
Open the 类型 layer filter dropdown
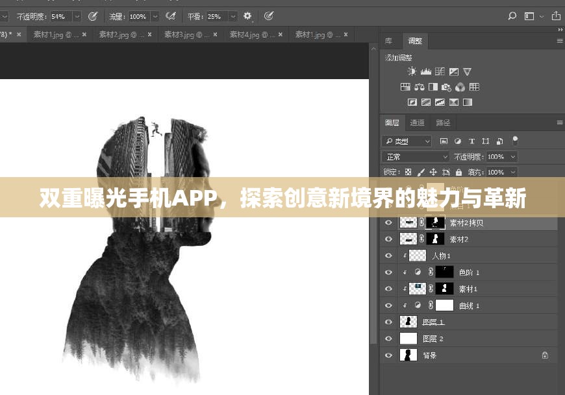[x=407, y=141]
